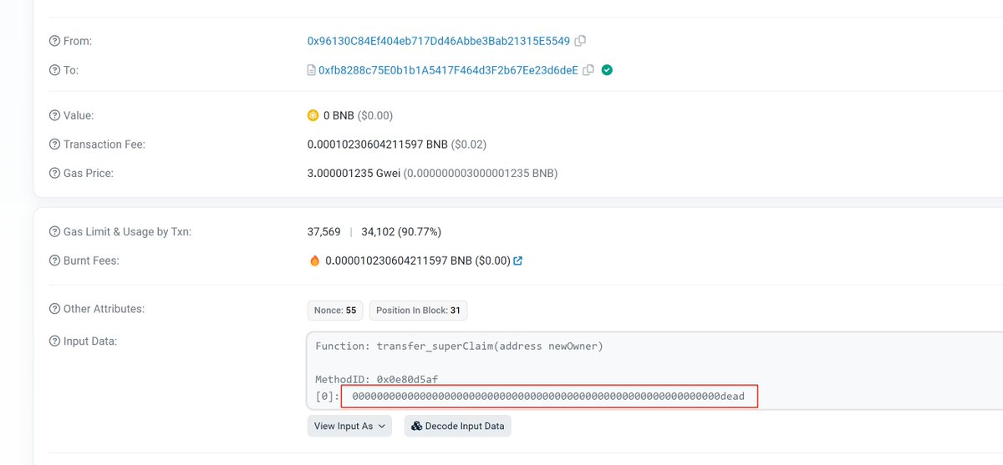Click the help icon next to Value
Viewport: 1003px width, 465px height.
(55, 115)
